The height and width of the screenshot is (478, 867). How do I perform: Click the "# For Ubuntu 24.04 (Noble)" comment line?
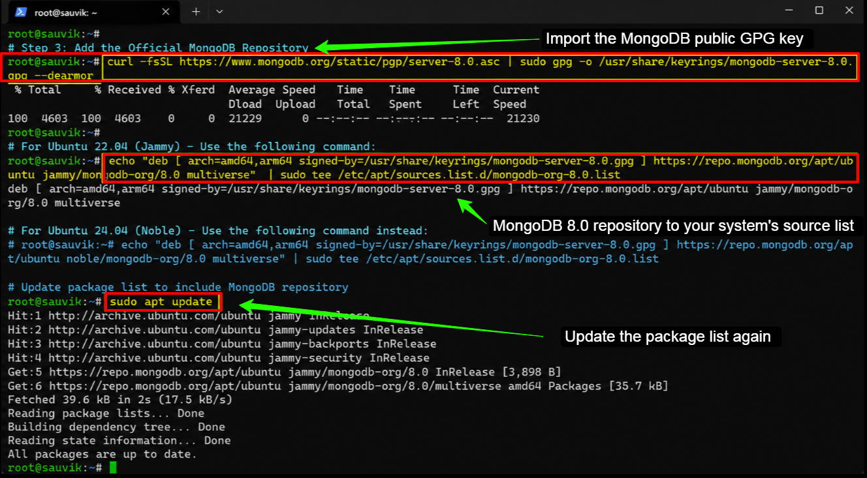(x=218, y=231)
